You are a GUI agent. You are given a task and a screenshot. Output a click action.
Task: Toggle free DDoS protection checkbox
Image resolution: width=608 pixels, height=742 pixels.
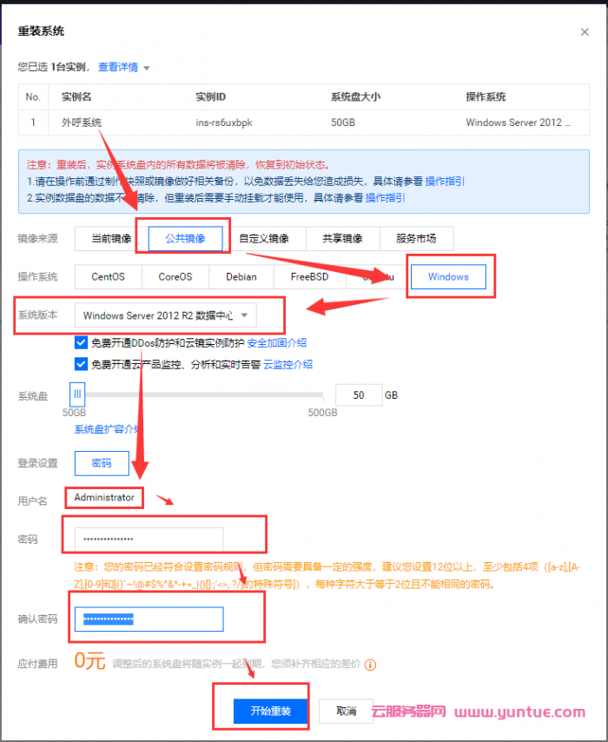82,342
